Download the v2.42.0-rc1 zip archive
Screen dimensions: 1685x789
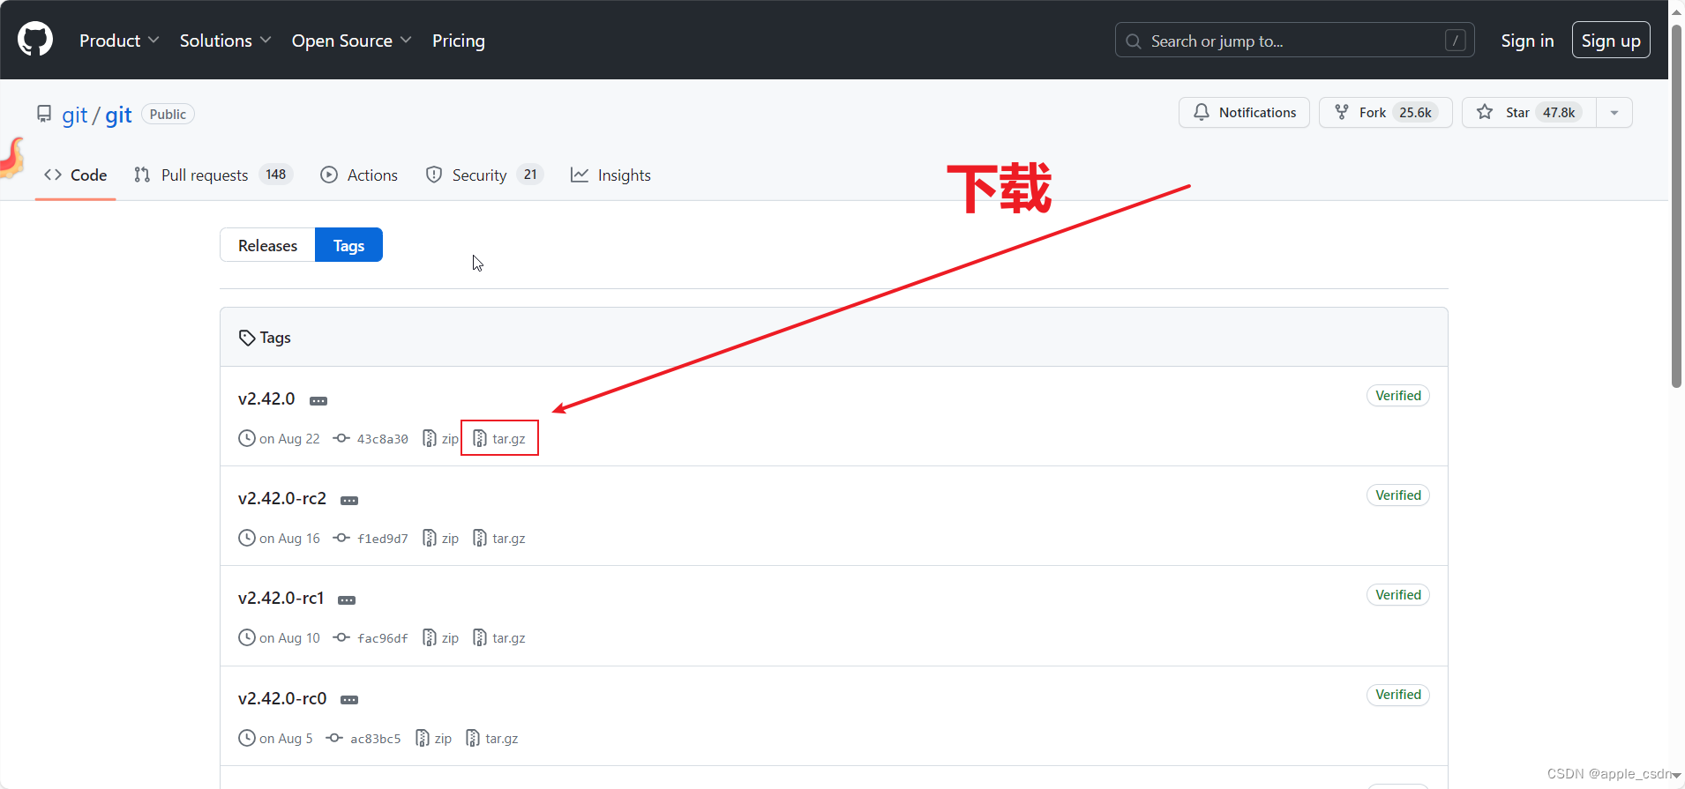click(x=440, y=637)
